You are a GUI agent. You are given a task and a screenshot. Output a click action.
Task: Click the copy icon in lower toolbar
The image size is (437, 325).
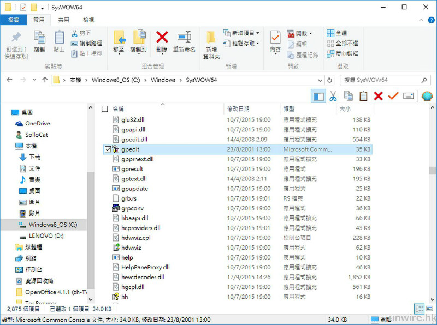348,96
